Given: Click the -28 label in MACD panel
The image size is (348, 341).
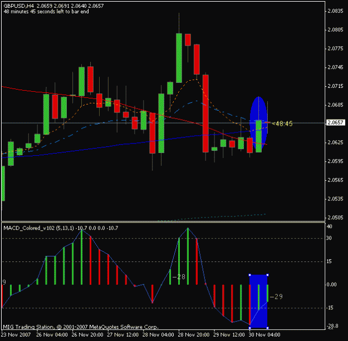Looking at the screenshot, I should pos(179,277).
